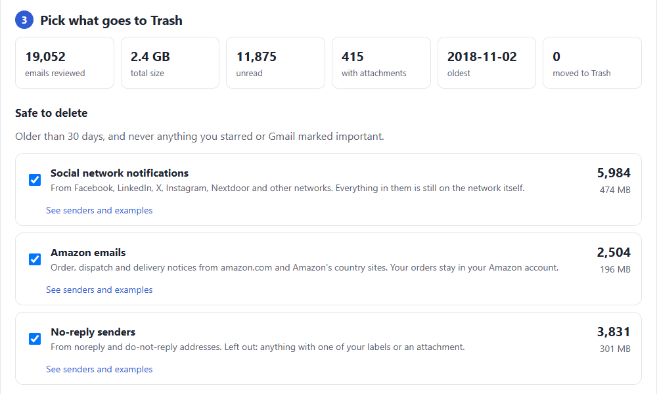Open See senders and examples for No-reply senders
The height and width of the screenshot is (394, 657).
click(x=99, y=369)
